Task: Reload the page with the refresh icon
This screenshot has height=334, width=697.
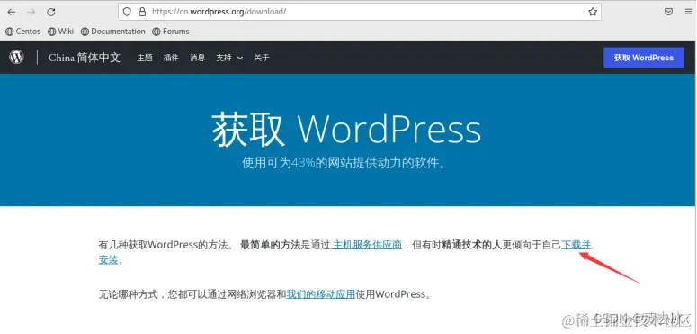Action: [x=51, y=12]
